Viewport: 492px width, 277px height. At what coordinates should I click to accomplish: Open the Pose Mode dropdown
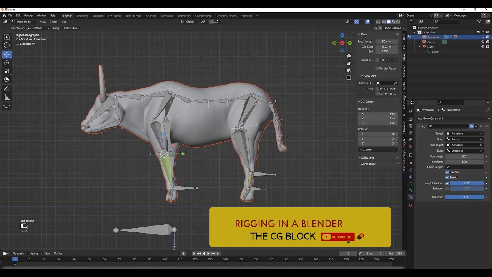24,22
